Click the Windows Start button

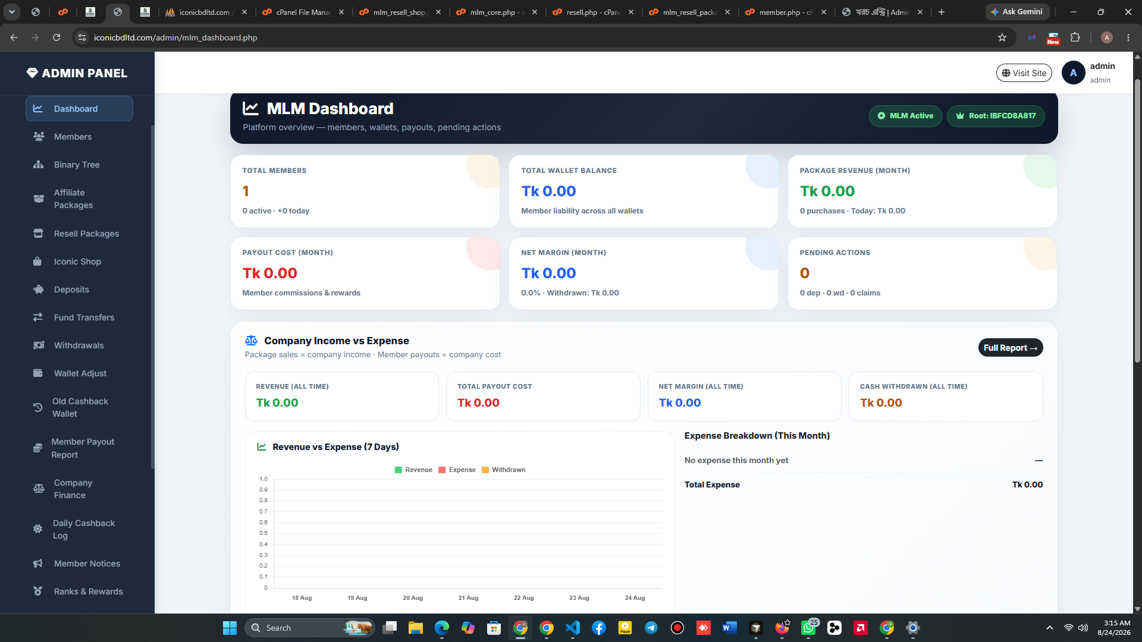(230, 628)
